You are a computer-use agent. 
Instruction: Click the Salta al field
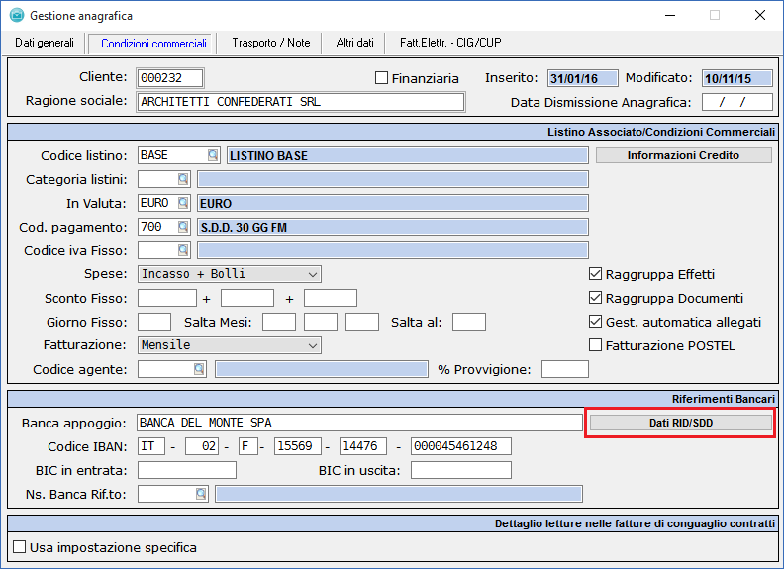pos(469,322)
